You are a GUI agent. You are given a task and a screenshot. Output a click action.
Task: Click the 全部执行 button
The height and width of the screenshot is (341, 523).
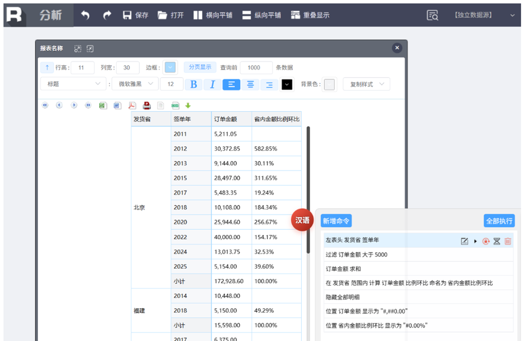point(499,221)
